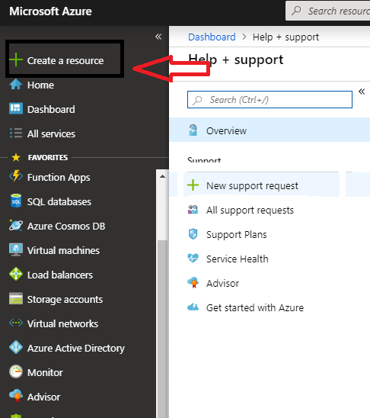The height and width of the screenshot is (418, 370).
Task: Collapse the Help + support menu panel
Action: tap(362, 92)
